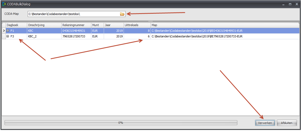Click the Munt column header

[x=97, y=25]
